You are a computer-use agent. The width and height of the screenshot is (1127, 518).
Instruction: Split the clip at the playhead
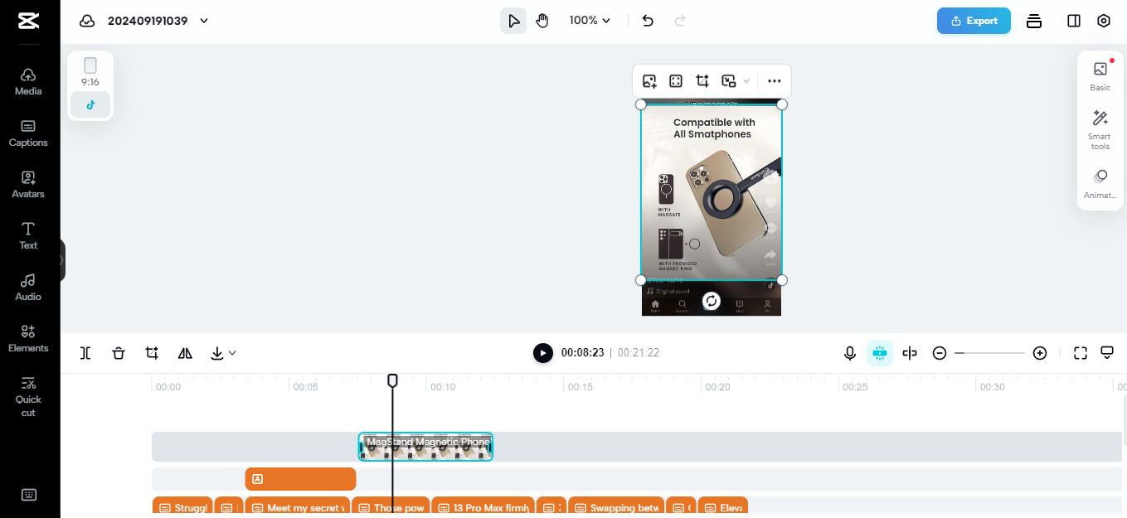click(85, 353)
